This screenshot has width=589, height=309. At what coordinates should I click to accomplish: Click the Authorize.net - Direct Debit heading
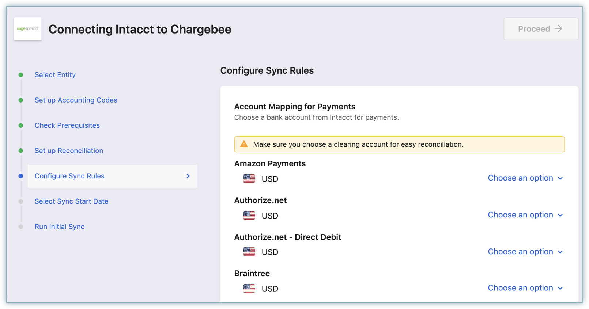288,237
